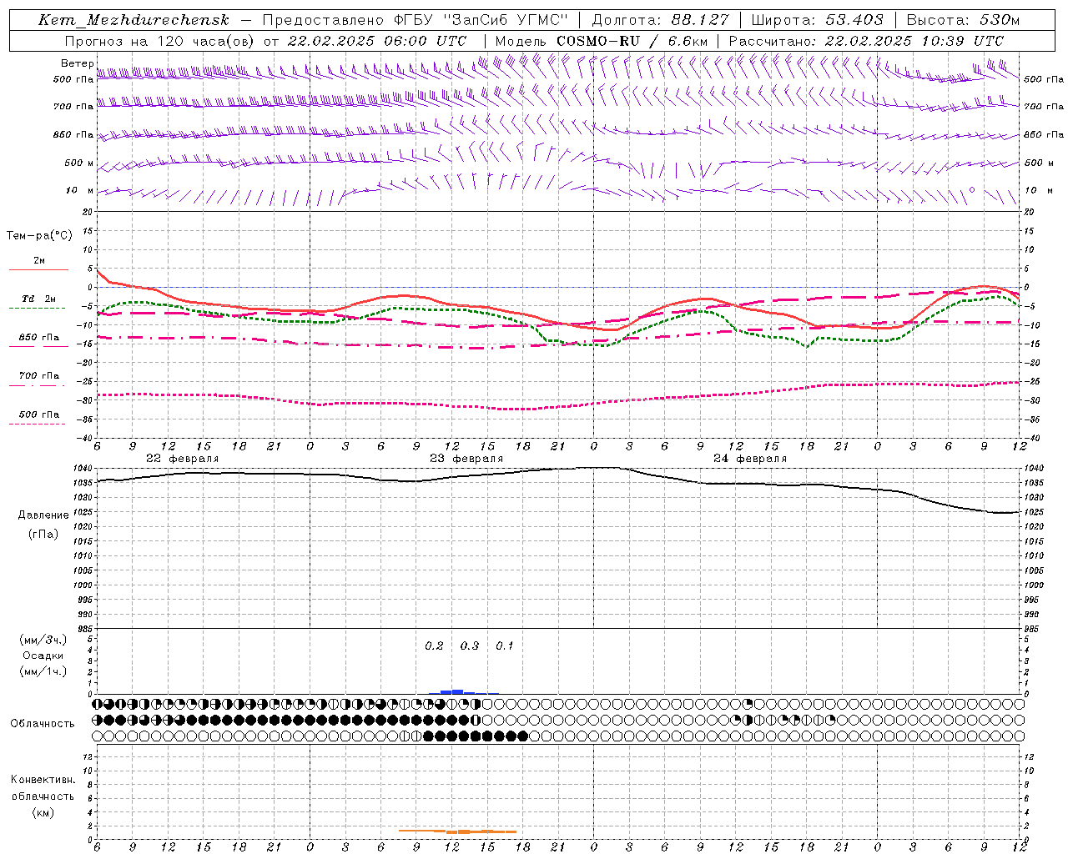
Task: Click the 700 гПа temperature legend entry
Action: point(39,375)
